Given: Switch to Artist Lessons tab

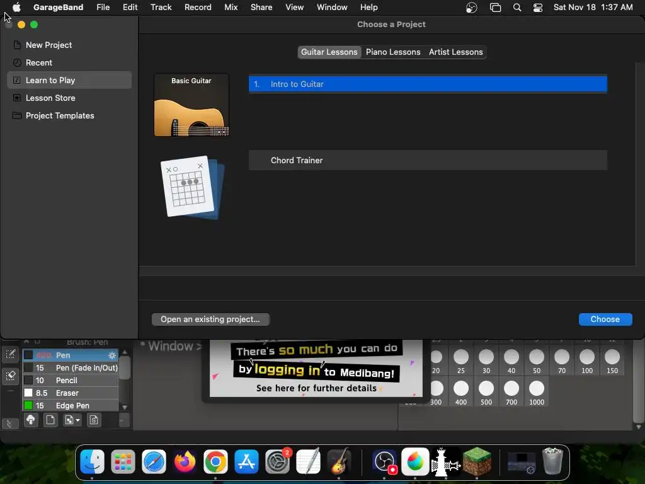Looking at the screenshot, I should [455, 52].
